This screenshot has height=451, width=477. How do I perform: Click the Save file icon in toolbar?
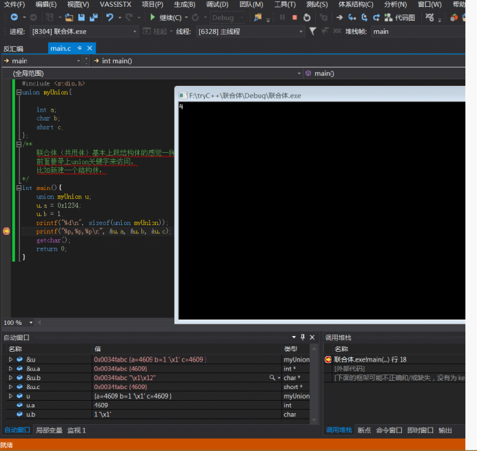pyautogui.click(x=81, y=18)
